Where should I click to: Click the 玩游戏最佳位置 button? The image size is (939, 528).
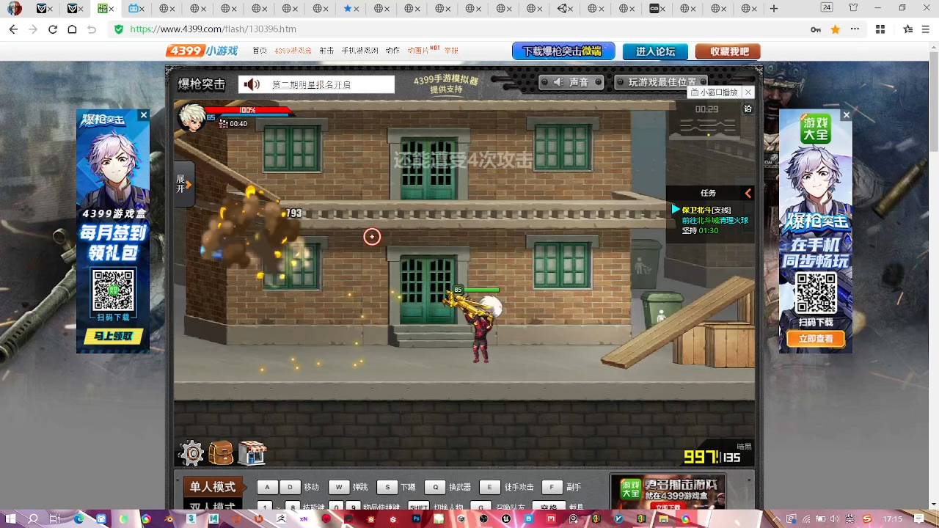pyautogui.click(x=661, y=82)
